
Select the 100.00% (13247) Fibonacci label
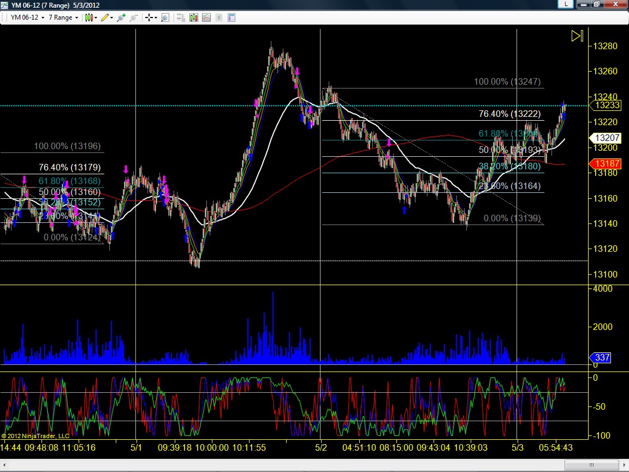pyautogui.click(x=507, y=81)
